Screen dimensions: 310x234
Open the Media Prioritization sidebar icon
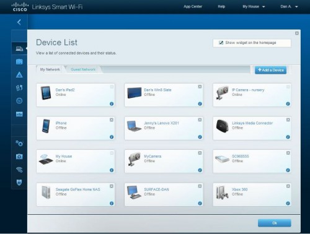19,88
